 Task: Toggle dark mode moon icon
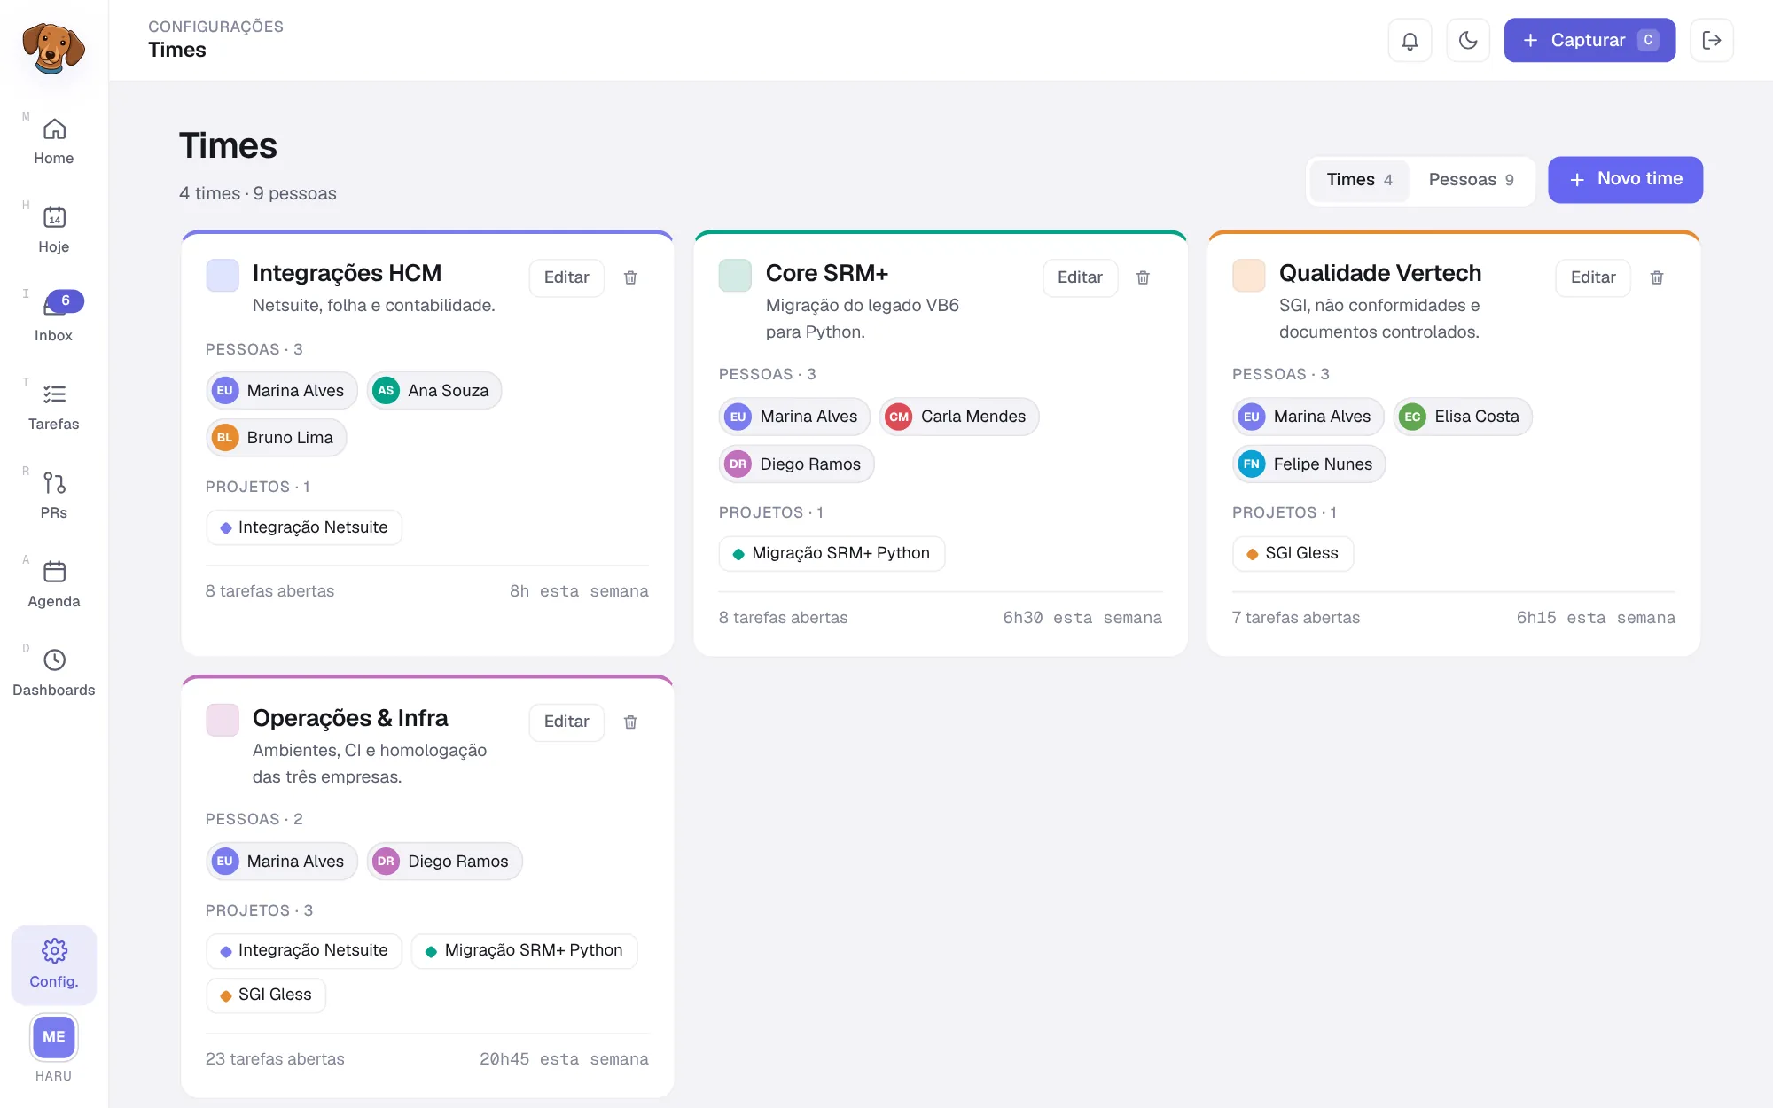pos(1468,41)
